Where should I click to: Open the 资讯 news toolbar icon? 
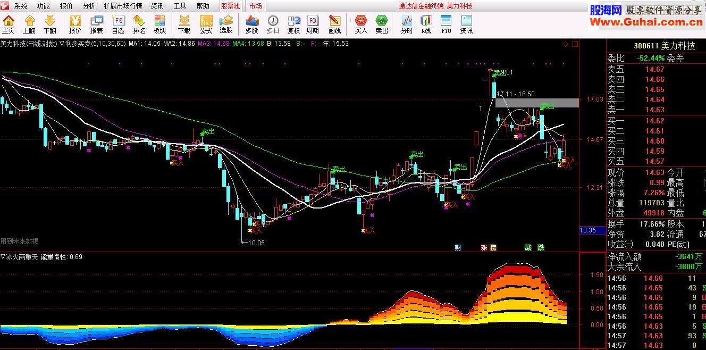[466, 24]
